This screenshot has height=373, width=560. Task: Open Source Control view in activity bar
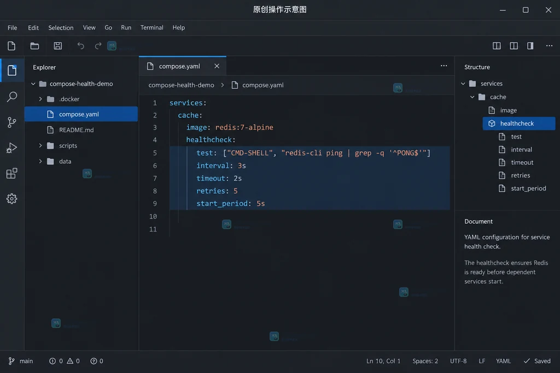12,122
